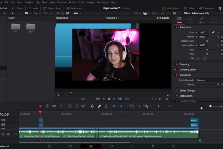Image resolution: width=223 pixels, height=149 pixels.
Task: Toggle the Composite section enable switch
Action: 176,75
